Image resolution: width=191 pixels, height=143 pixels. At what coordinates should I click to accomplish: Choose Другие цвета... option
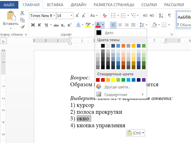pyautogui.click(x=117, y=87)
